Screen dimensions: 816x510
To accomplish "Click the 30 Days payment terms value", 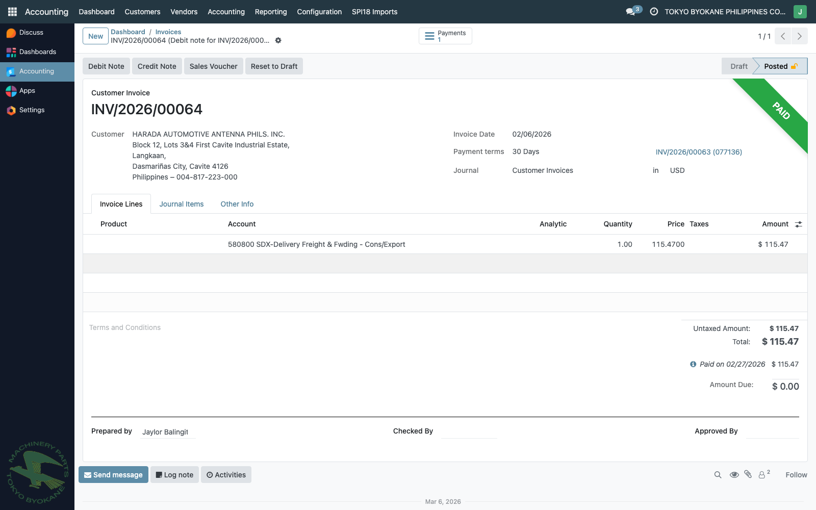I will 526,151.
